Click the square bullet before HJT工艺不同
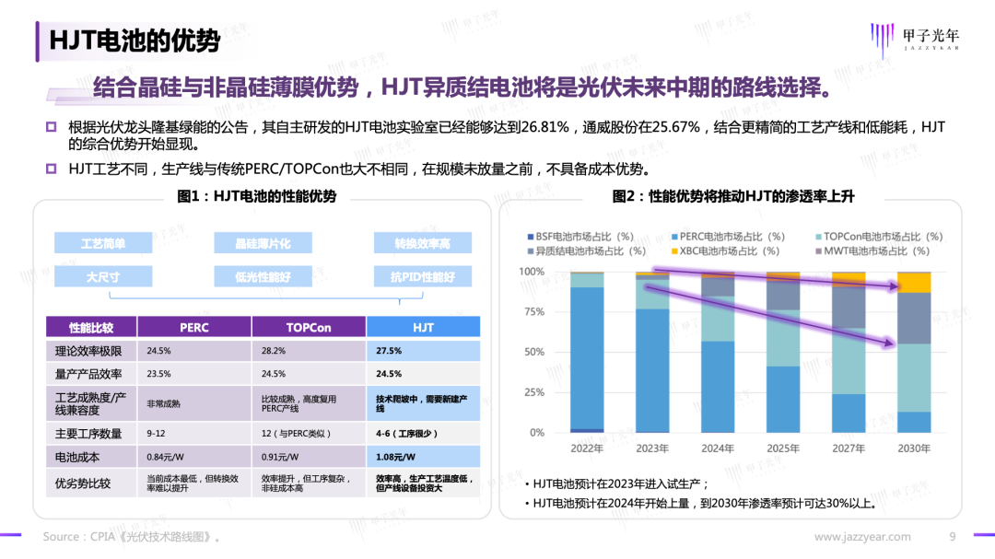995x559 pixels. [51, 169]
